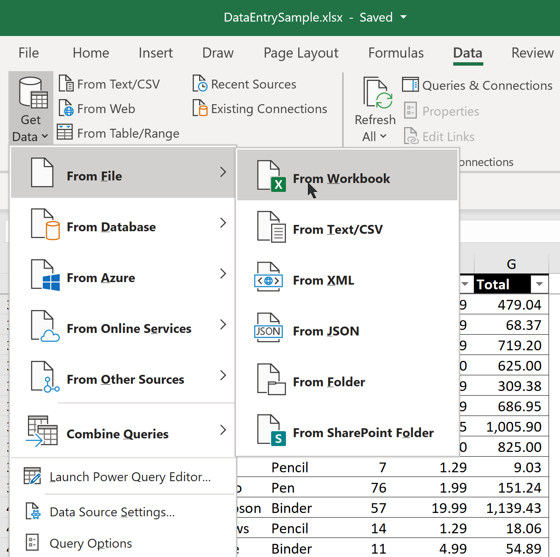Click the Queries & Connections label
Viewport: 560px width, 557px height.
(488, 86)
